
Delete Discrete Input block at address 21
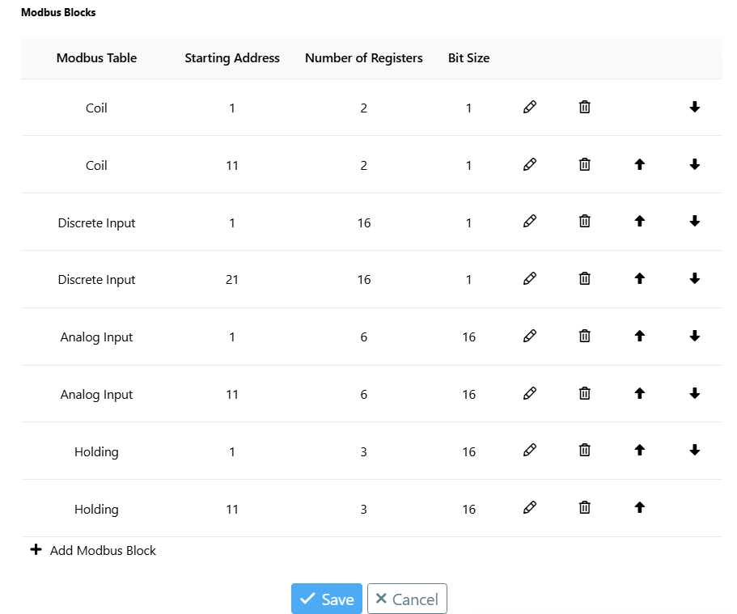(x=585, y=279)
